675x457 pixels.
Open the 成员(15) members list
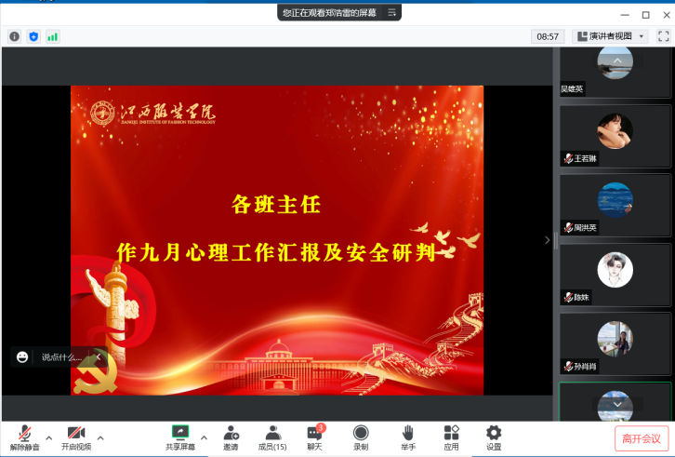click(x=272, y=433)
